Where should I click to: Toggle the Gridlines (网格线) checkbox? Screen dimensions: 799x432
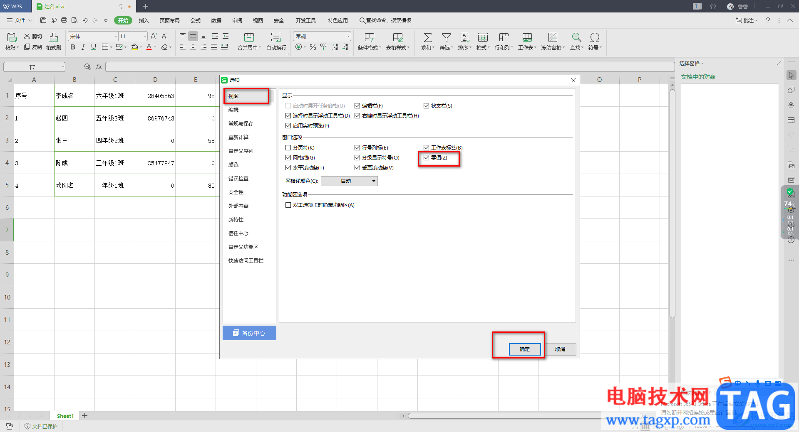tap(288, 158)
